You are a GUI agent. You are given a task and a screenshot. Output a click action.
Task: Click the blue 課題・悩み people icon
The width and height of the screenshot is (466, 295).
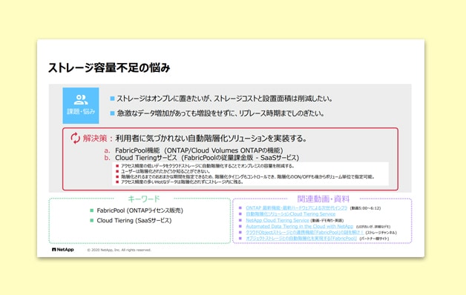[x=81, y=105]
